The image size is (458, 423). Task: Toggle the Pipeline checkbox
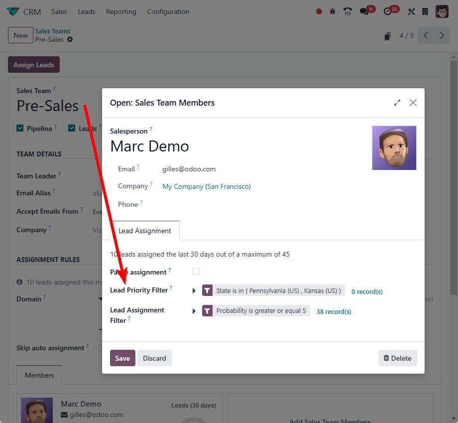[x=20, y=129]
